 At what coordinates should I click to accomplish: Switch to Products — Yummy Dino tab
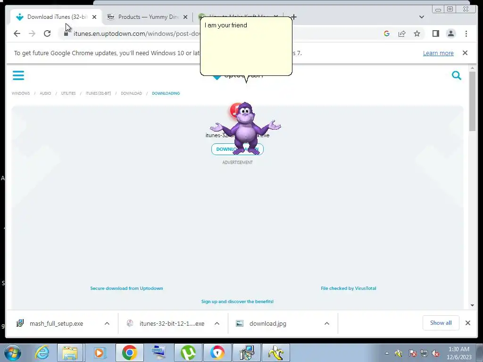point(148,17)
